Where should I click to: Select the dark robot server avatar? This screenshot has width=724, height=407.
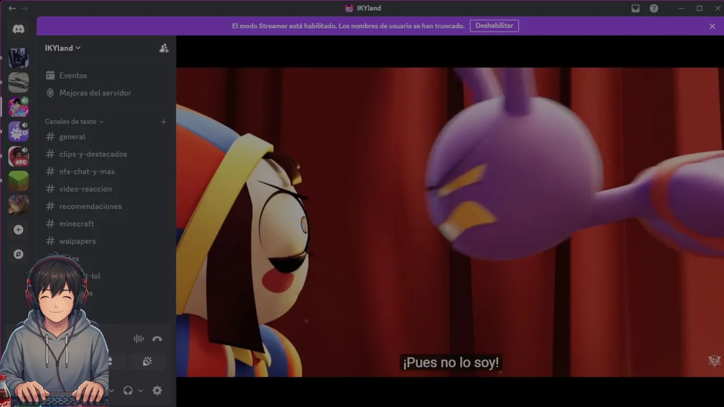coord(19,58)
